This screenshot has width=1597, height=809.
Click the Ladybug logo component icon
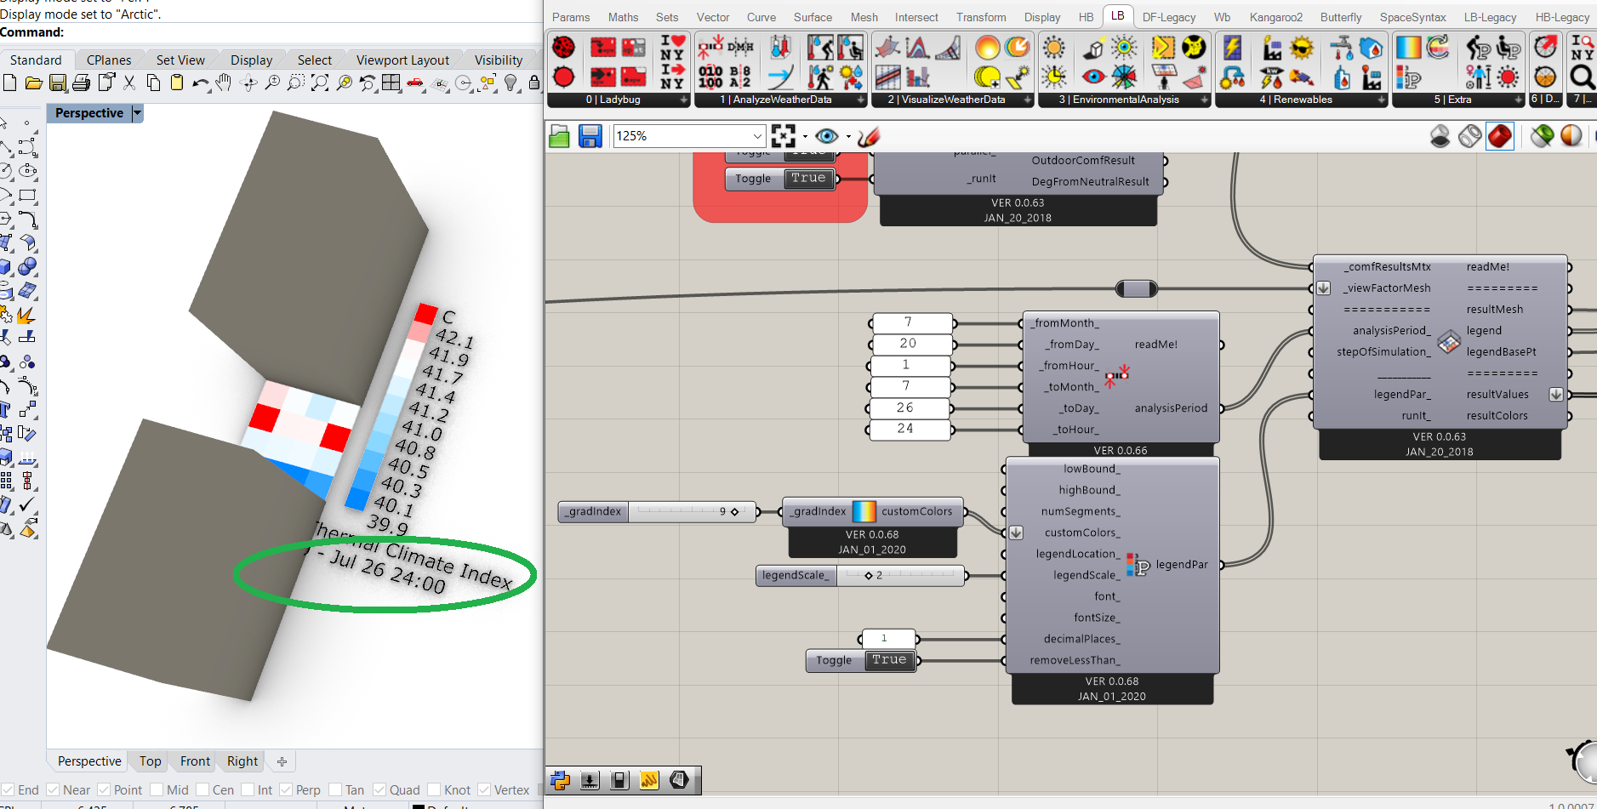pos(563,47)
